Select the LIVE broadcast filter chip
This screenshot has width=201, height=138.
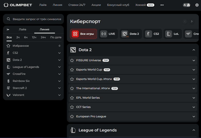pos(108,34)
